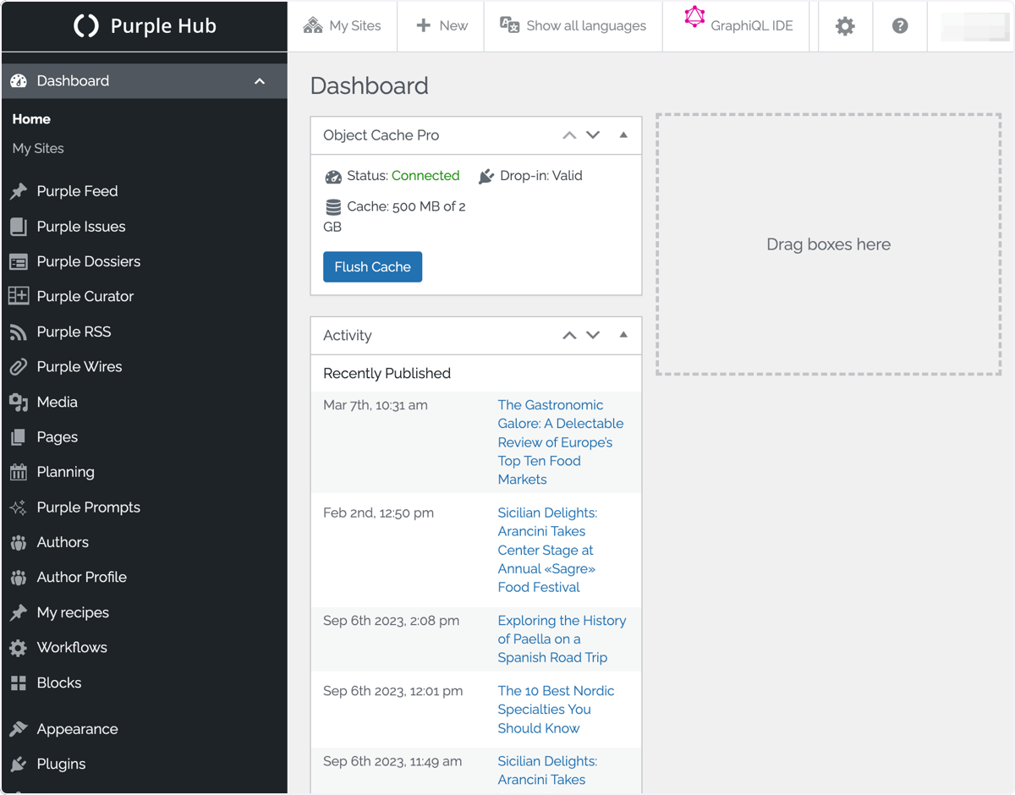Move Object Cache Pro box down
This screenshot has width=1015, height=795.
pos(593,135)
